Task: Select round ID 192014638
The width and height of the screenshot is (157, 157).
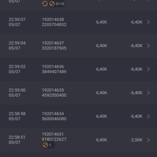Action: 53,20
